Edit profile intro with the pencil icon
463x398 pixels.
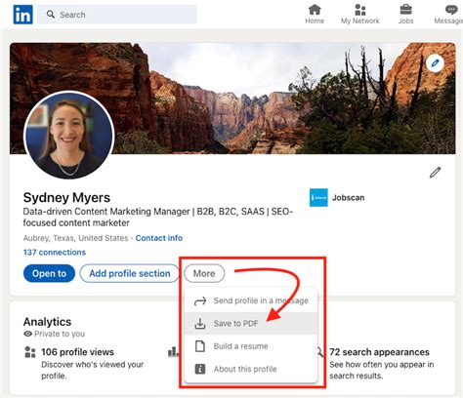[435, 173]
